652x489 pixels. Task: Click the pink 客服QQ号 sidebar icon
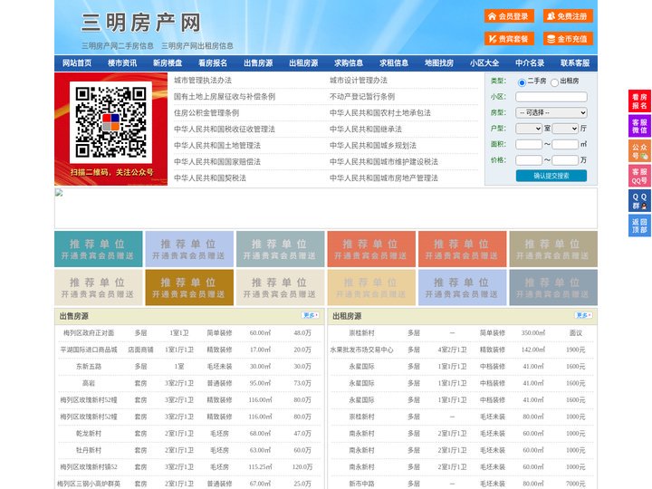tap(639, 176)
